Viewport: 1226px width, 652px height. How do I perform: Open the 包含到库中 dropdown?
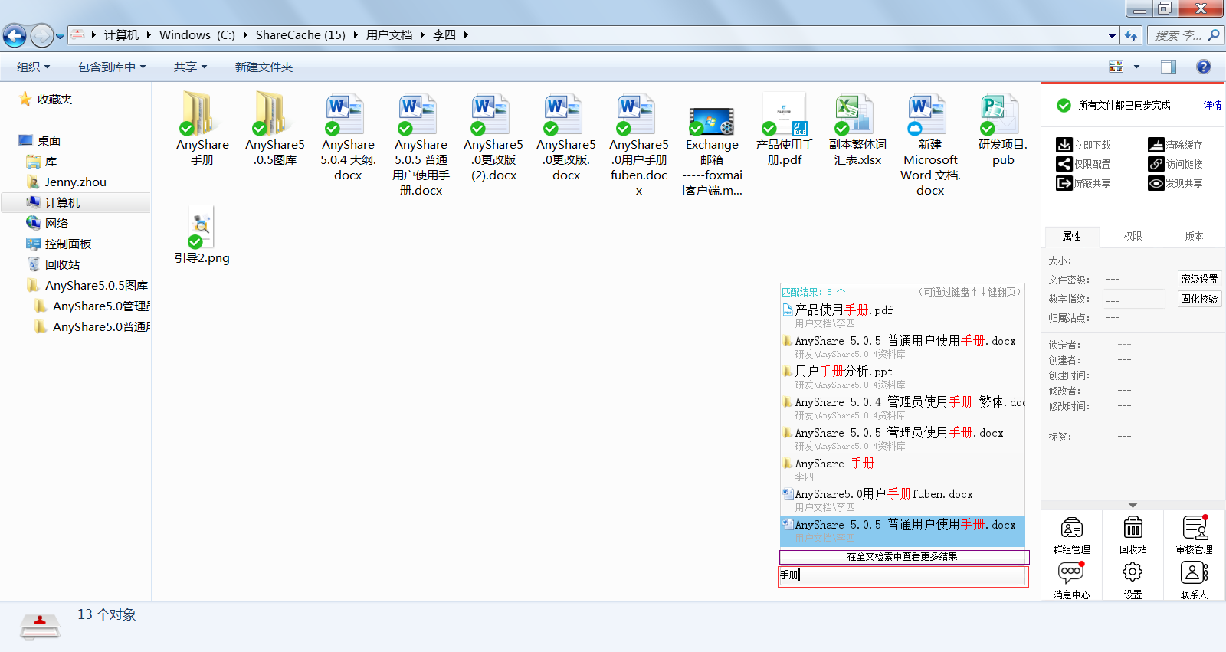(111, 67)
